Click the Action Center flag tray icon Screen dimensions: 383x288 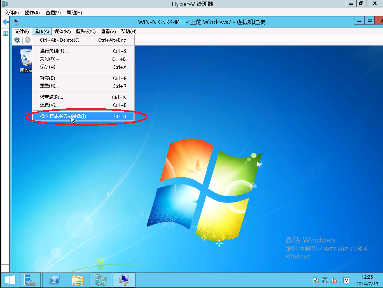[316, 280]
